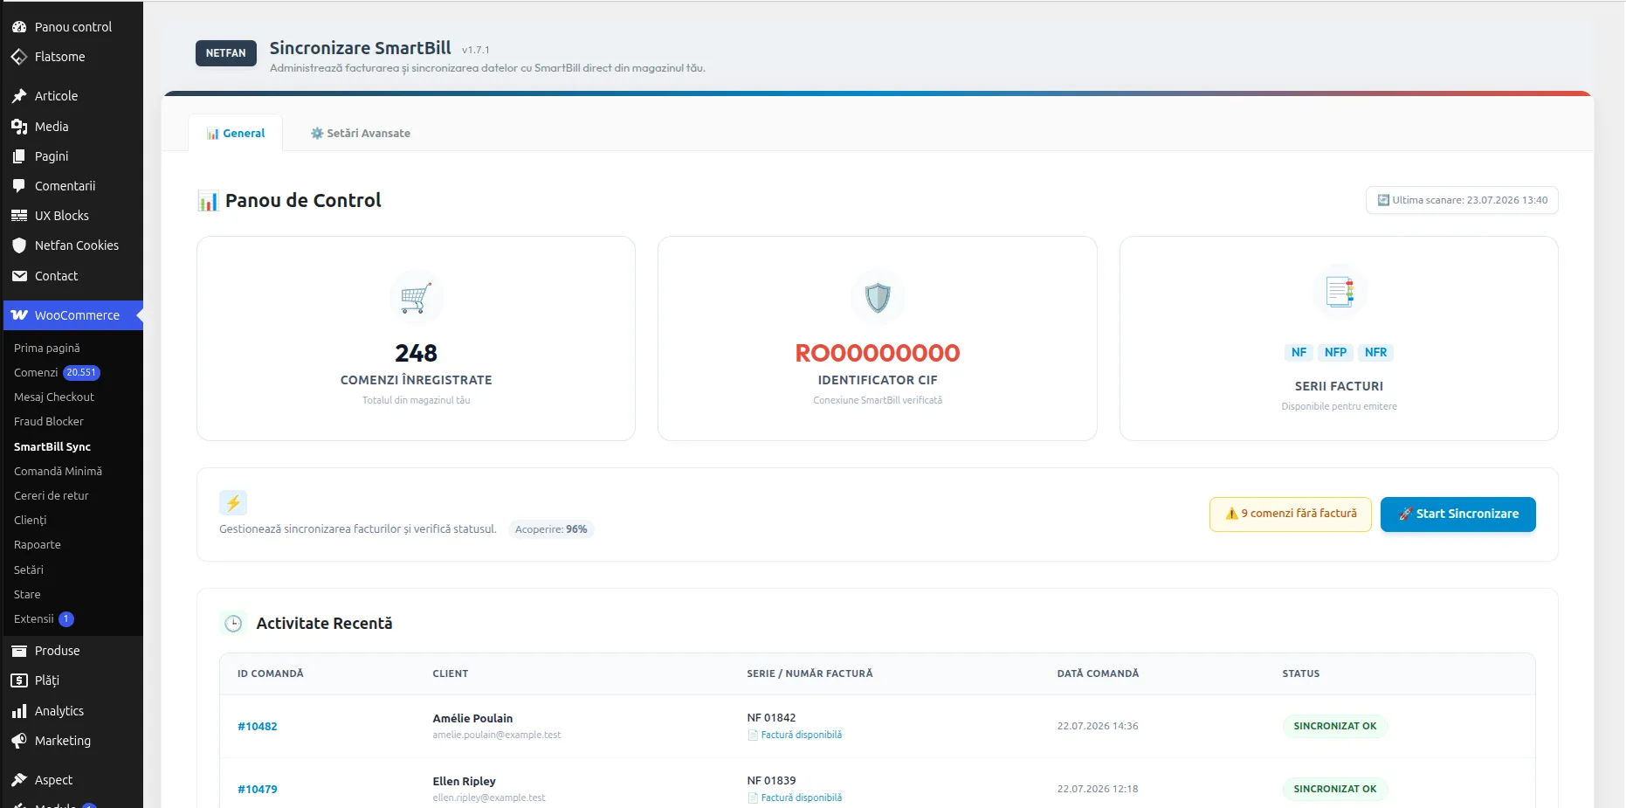The image size is (1626, 808).
Task: Click the Analytics bar chart icon
Action: 19,711
